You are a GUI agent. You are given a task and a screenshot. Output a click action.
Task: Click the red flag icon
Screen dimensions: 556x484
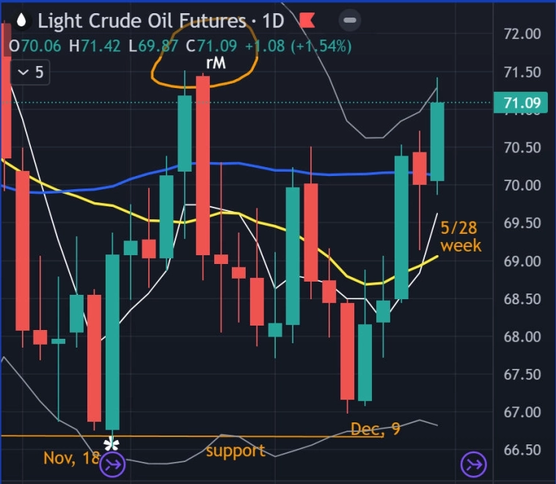point(307,21)
